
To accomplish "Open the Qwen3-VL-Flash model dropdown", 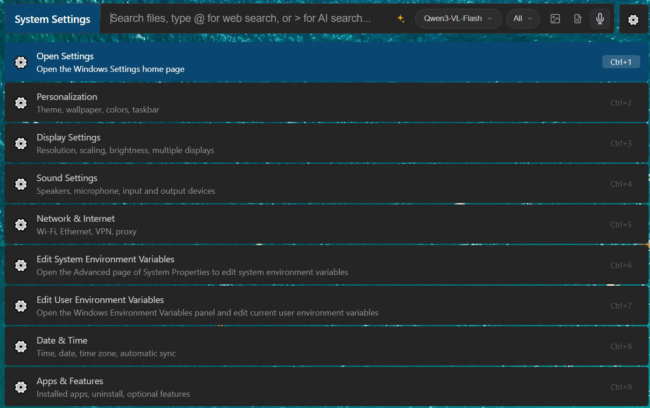I will pos(458,19).
